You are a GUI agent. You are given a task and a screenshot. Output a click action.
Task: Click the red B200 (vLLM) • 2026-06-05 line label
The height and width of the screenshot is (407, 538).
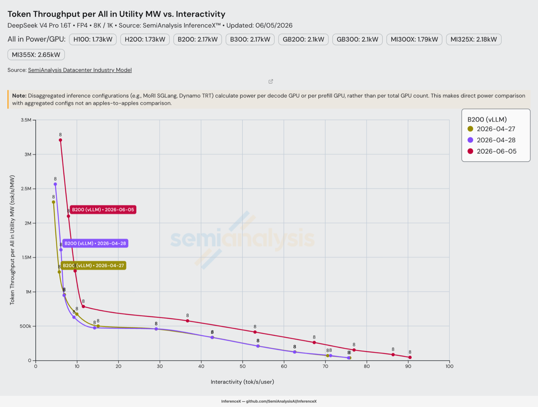(103, 210)
